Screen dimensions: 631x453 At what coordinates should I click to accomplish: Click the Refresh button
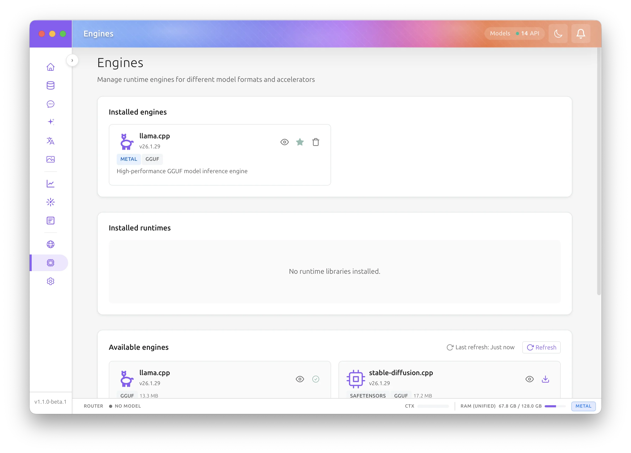[541, 347]
